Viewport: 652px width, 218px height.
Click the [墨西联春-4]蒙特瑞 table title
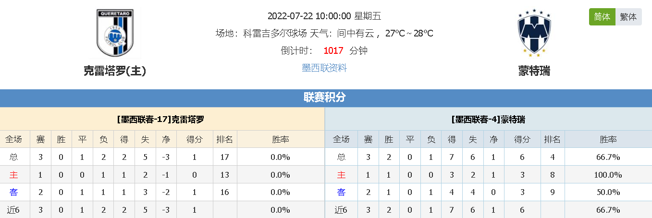488,119
